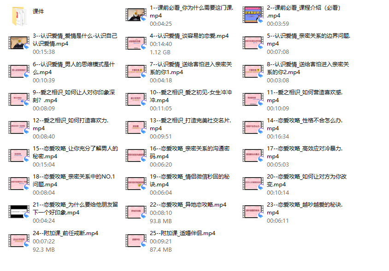Select the 3--认识爱情 video file icon
Viewport: 389px width, 271px height.
pyautogui.click(x=19, y=43)
